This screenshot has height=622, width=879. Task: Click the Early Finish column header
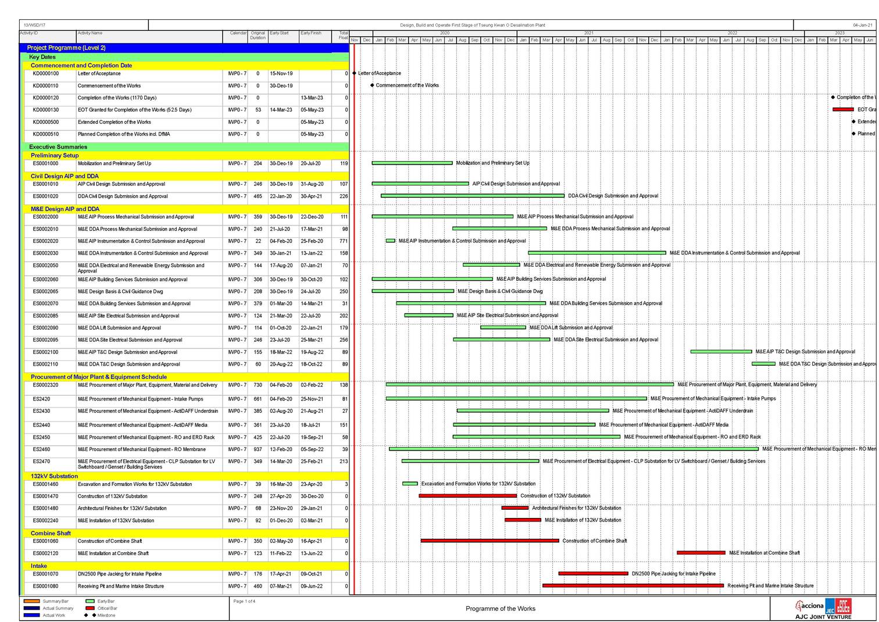click(315, 37)
